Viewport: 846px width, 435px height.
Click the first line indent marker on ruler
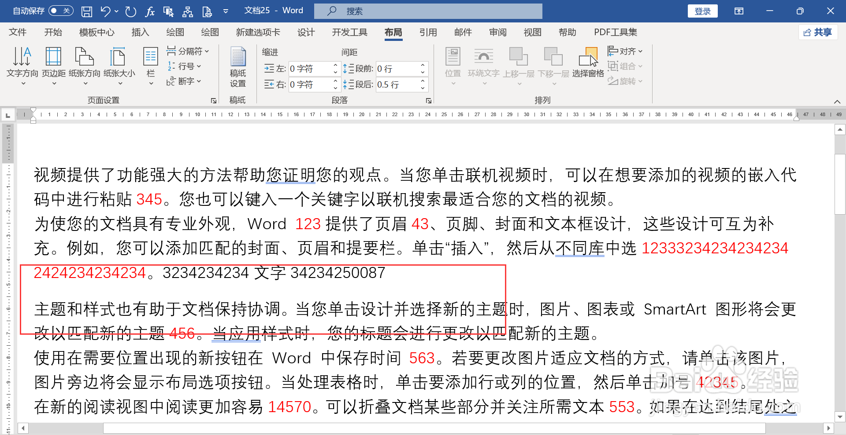coord(33,110)
